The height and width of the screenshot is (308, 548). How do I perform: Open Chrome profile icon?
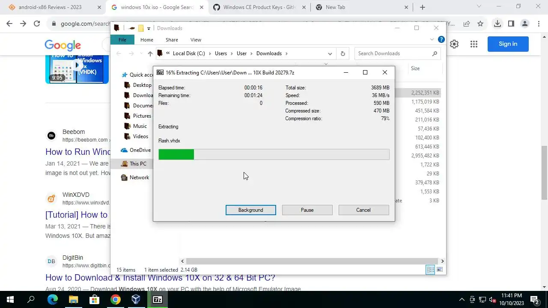coord(525,24)
